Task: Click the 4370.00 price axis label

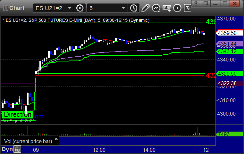Action: pyautogui.click(x=226, y=19)
